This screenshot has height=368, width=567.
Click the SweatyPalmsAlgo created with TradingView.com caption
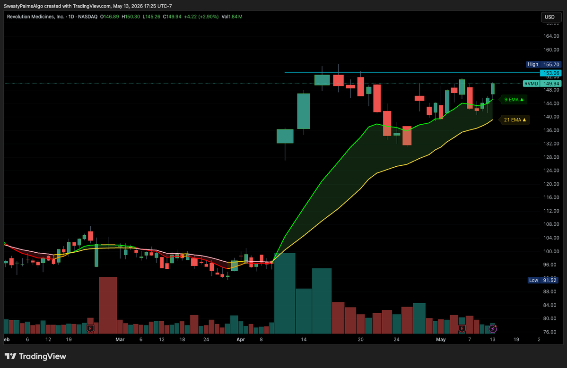click(88, 6)
